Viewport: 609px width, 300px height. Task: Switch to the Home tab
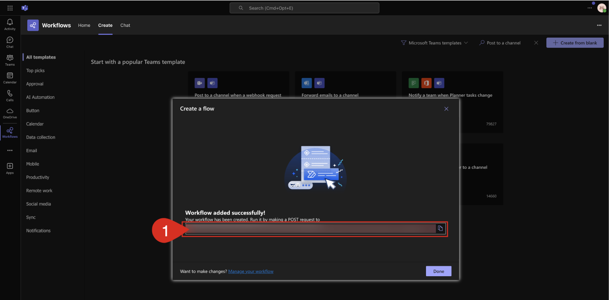[84, 25]
